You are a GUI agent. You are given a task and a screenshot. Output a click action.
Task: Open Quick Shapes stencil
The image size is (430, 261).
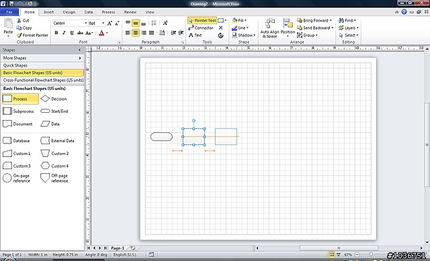pos(42,66)
